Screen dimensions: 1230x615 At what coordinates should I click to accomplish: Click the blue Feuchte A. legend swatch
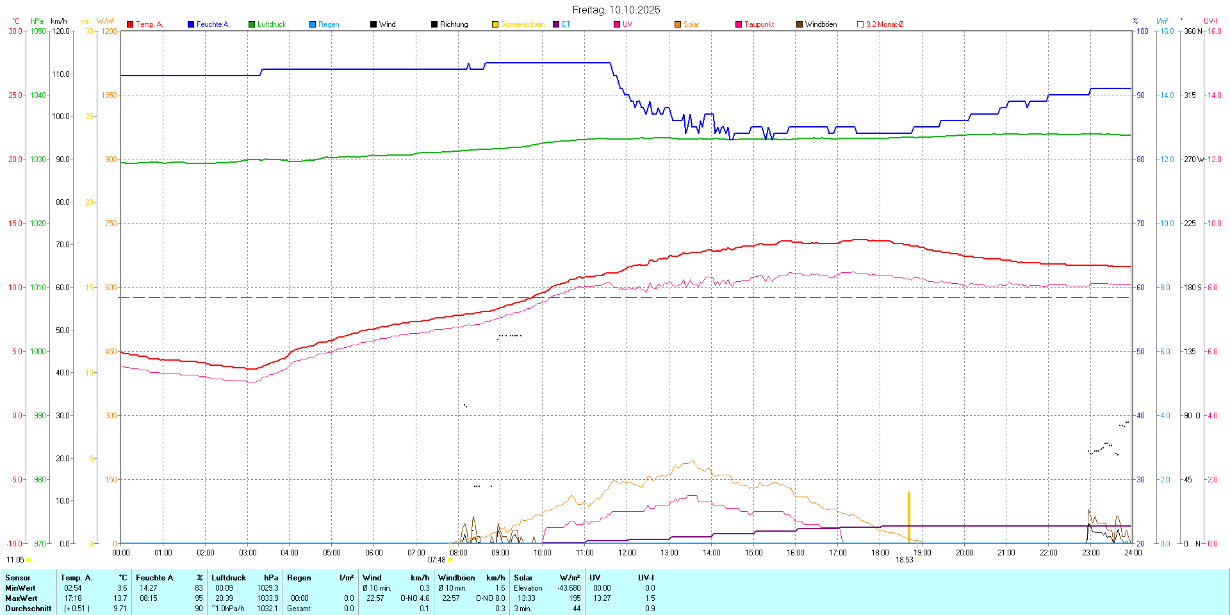tap(191, 24)
